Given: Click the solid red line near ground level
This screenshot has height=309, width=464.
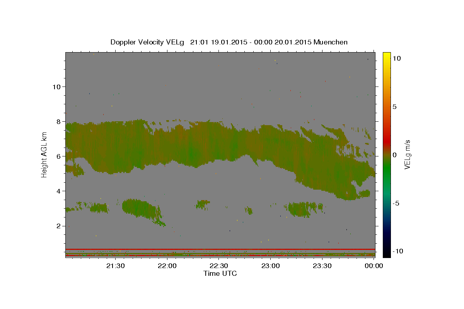Looking at the screenshot, I should (220, 249).
